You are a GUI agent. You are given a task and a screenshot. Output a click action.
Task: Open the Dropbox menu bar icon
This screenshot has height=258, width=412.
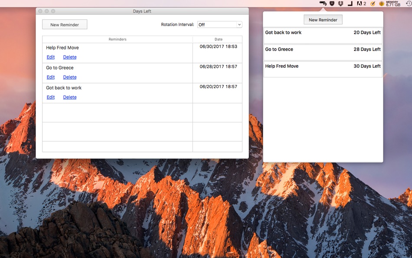click(341, 3)
